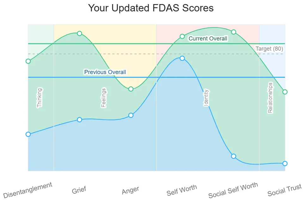Click the Feelings category region label

[x=103, y=98]
